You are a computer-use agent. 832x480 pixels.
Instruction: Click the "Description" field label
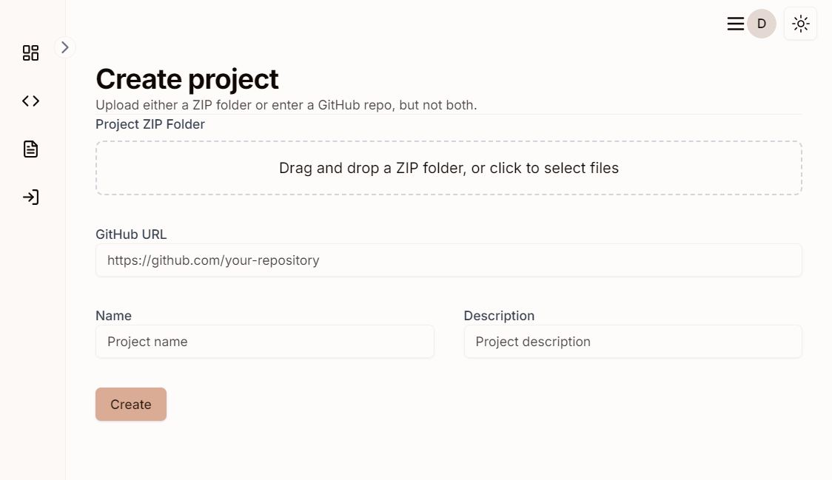click(499, 316)
